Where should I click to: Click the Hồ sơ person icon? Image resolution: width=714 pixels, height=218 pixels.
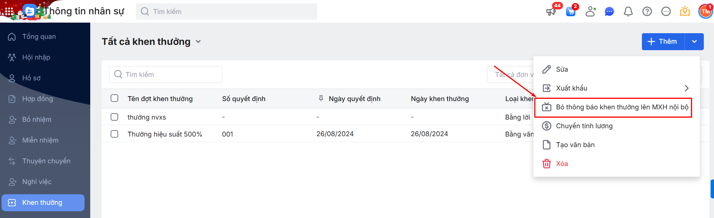tap(12, 78)
